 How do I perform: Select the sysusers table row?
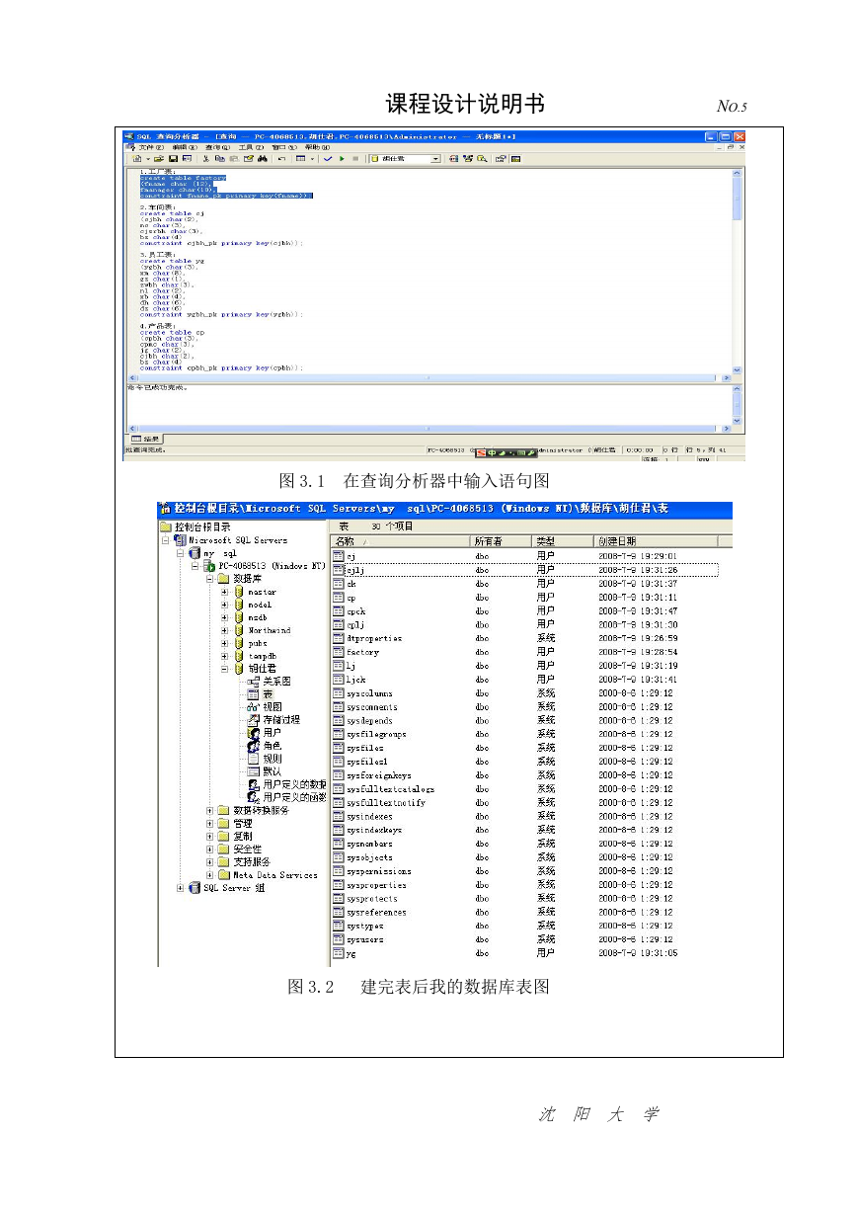tap(525, 940)
